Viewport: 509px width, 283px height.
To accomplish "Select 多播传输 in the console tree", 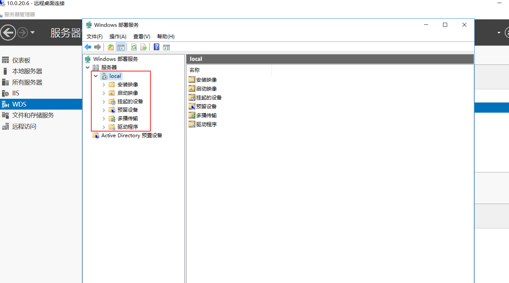I will 128,118.
